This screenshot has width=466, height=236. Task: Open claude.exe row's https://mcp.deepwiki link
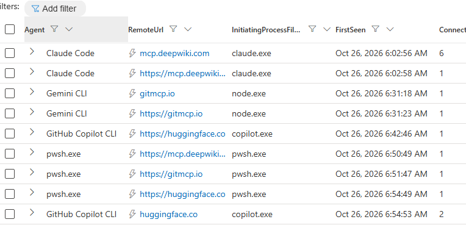182,73
